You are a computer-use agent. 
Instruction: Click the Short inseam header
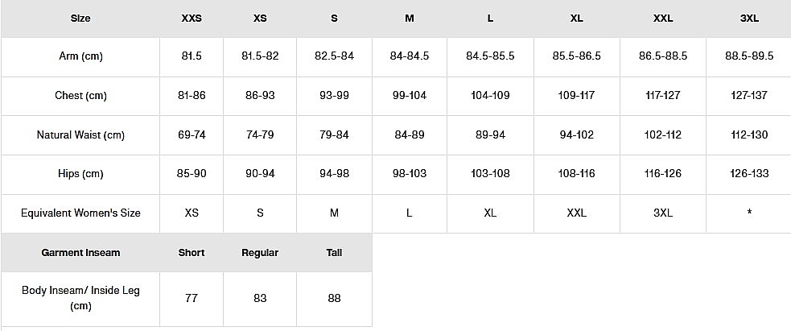point(192,253)
